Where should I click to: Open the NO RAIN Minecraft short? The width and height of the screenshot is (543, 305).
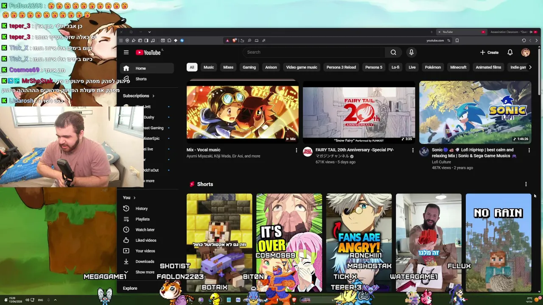tap(498, 243)
